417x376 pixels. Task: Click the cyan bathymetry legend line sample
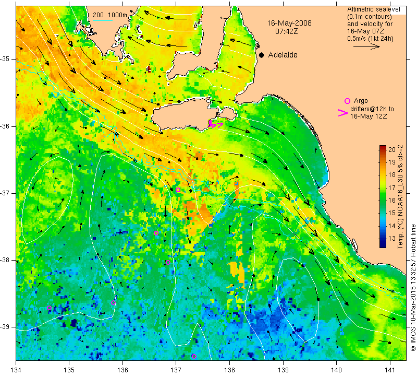[103, 20]
